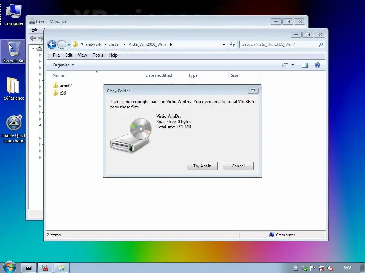Click the address bar folder icon
The height and width of the screenshot is (273, 365).
[76, 44]
